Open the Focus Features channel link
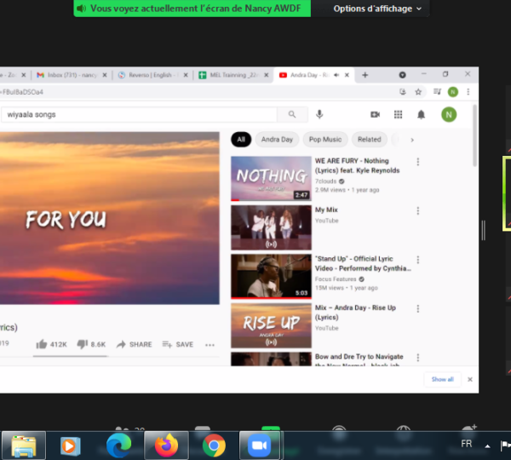Screen dimensions: 511x460 click(x=336, y=279)
